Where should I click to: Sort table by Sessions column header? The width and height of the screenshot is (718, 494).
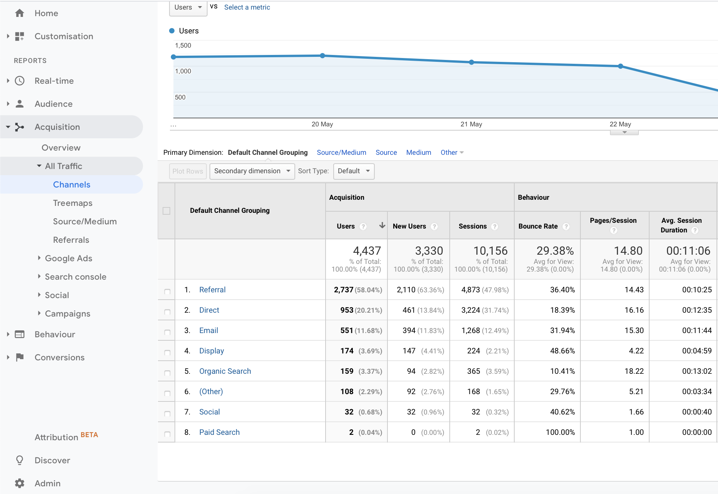point(472,226)
